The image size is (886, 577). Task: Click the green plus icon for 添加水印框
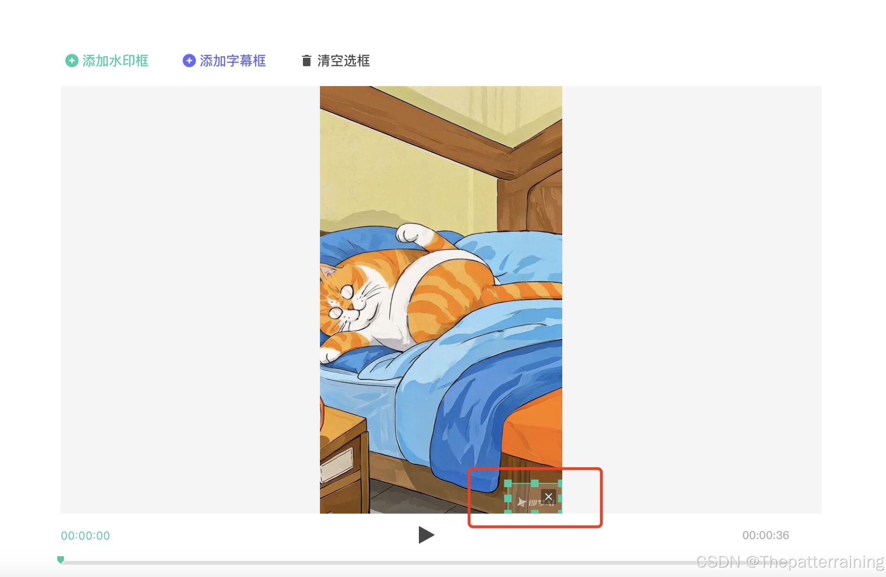coord(71,61)
